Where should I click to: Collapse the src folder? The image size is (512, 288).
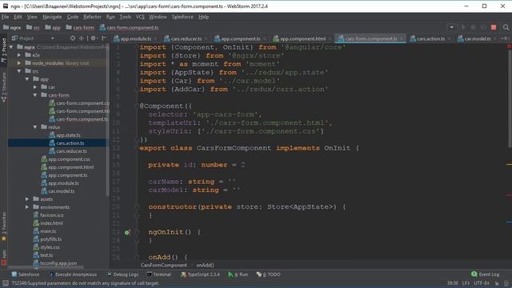[19, 71]
